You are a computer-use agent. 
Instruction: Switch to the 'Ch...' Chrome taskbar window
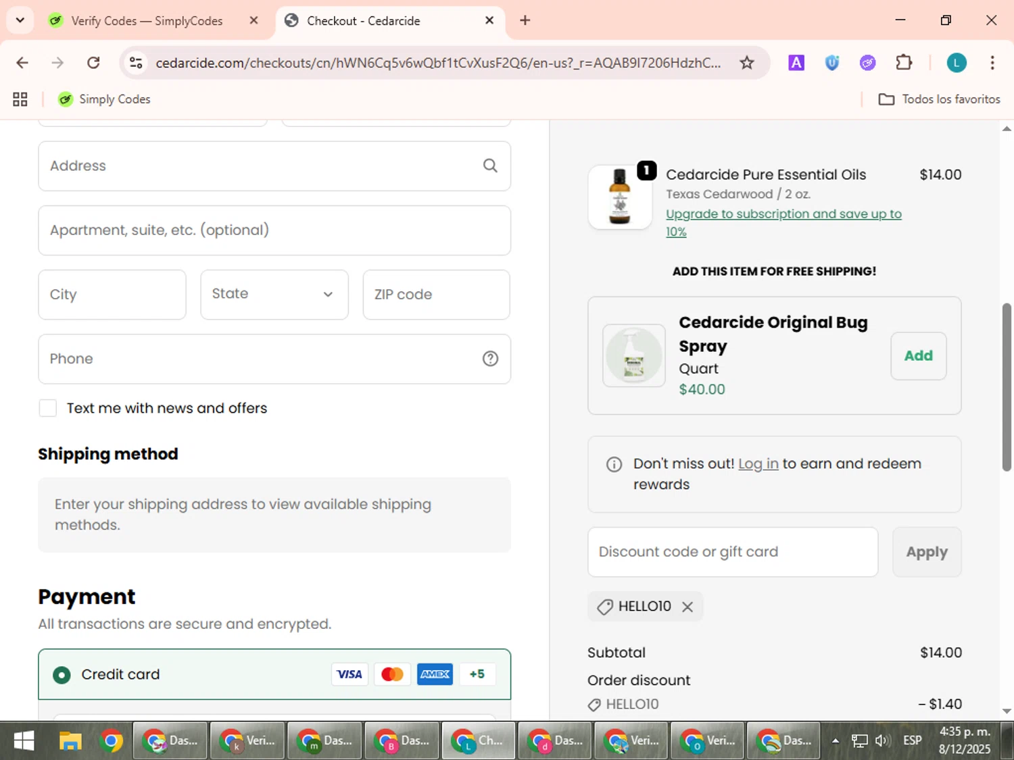pyautogui.click(x=478, y=741)
